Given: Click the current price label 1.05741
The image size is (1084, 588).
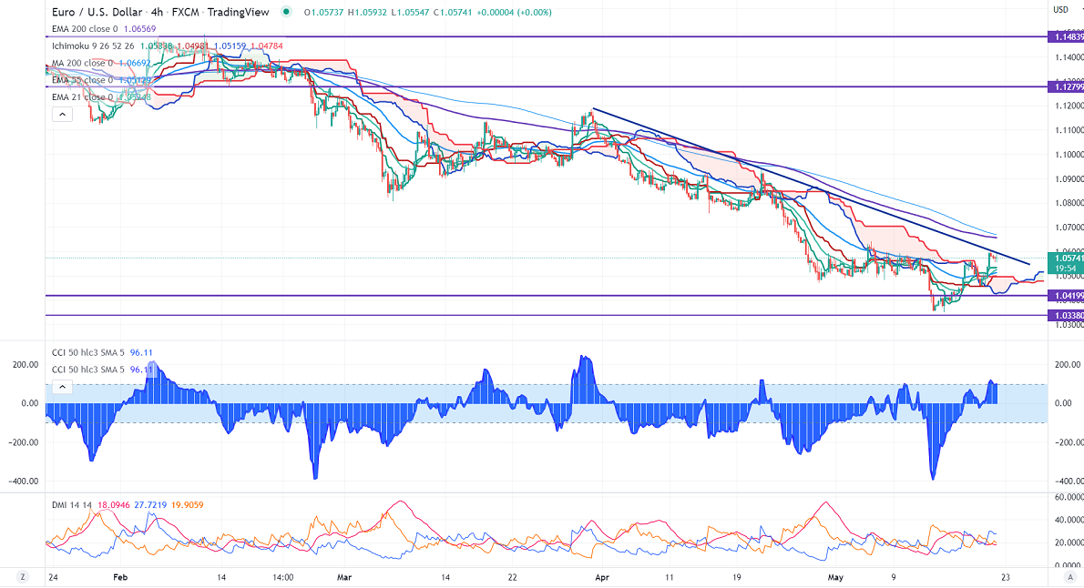Looking at the screenshot, I should coord(1066,258).
